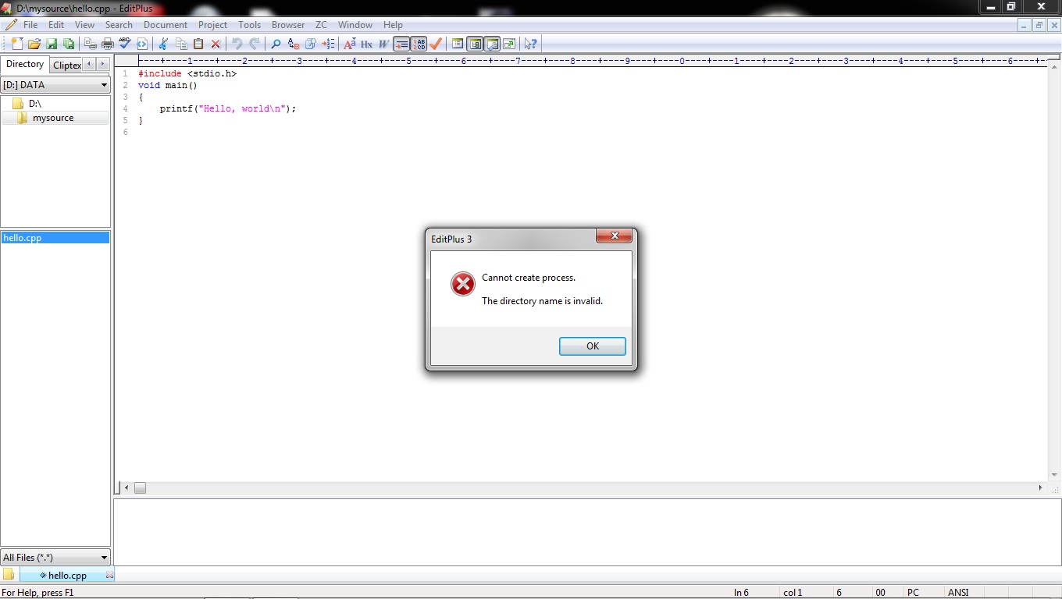Click the horizontal scrollbar left arrow
Screen dimensions: 1062x599
pos(127,488)
